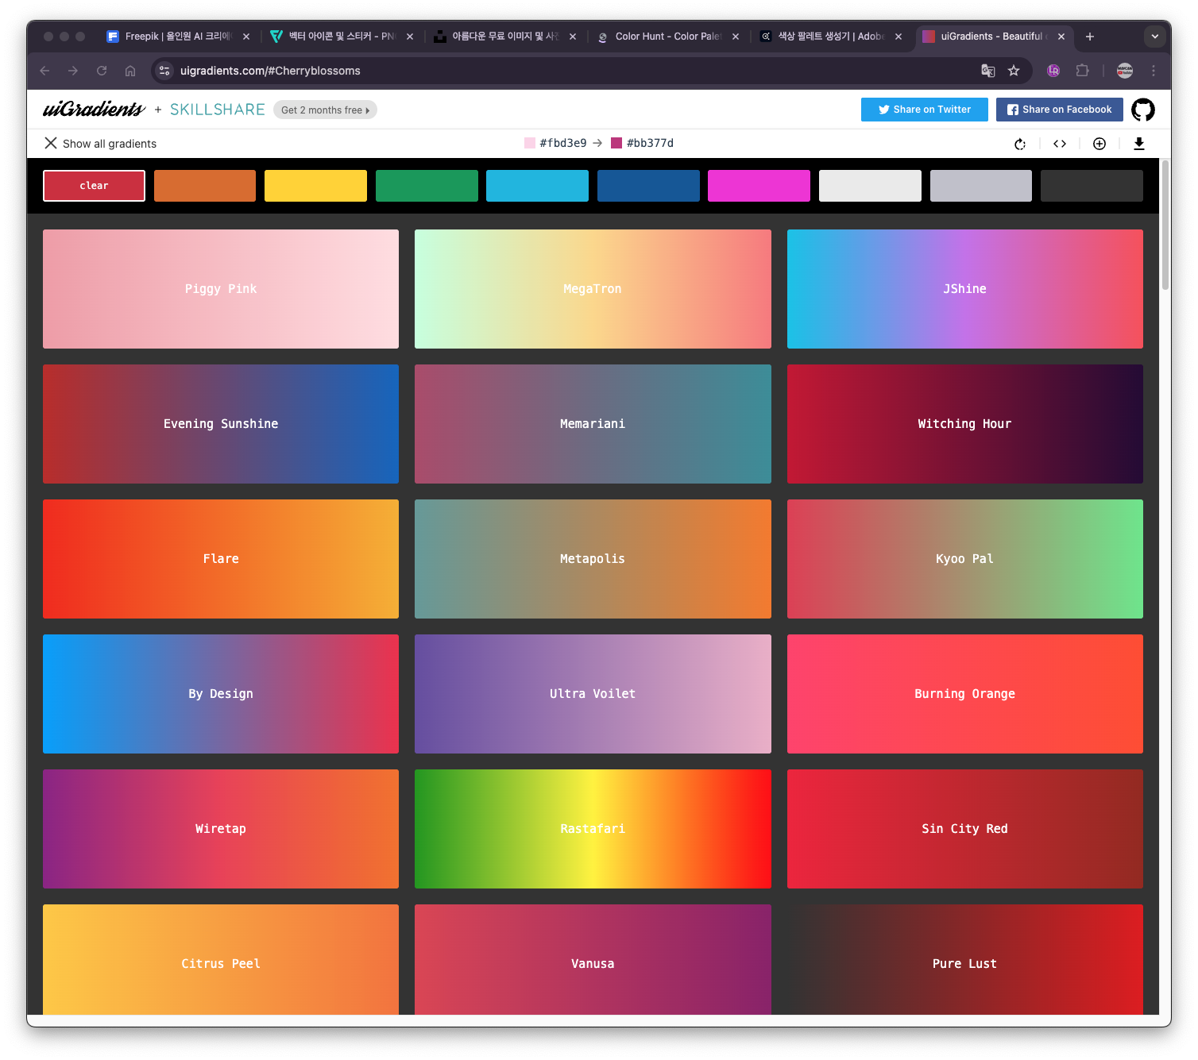
Task: Clear the red color filter
Action: click(94, 186)
